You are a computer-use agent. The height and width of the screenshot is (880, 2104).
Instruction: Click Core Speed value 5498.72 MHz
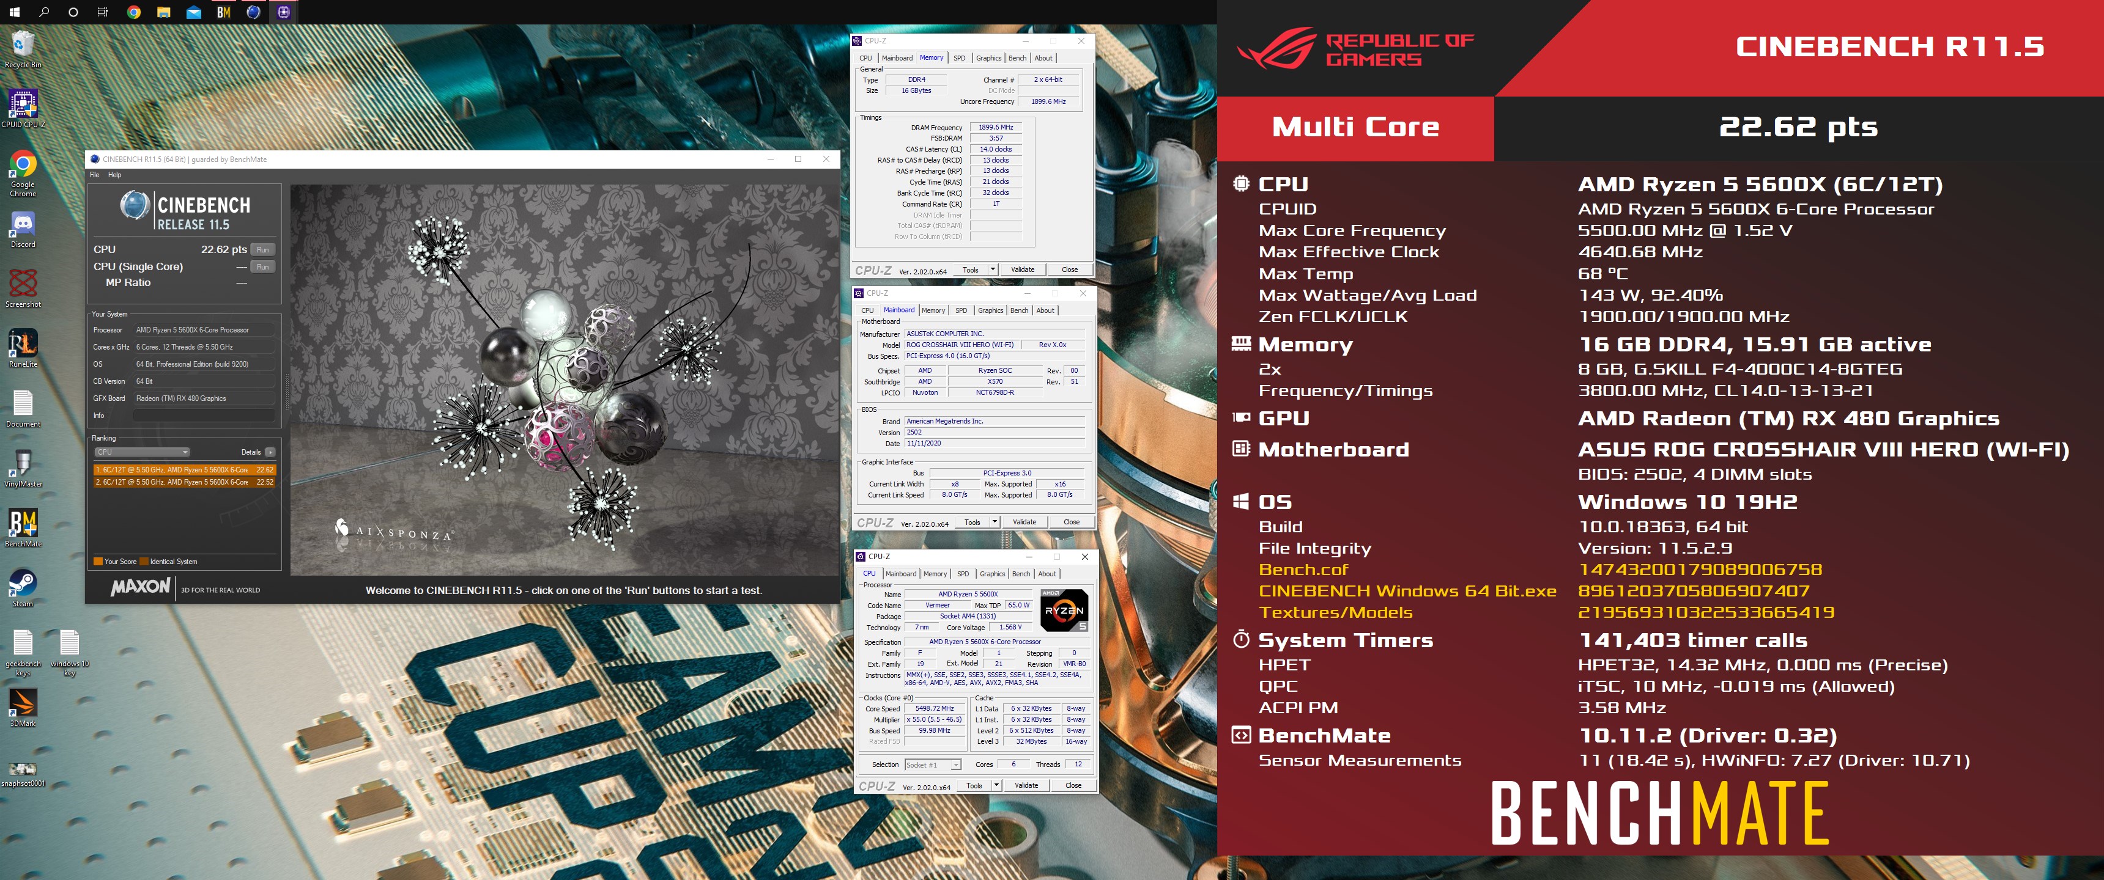(935, 708)
